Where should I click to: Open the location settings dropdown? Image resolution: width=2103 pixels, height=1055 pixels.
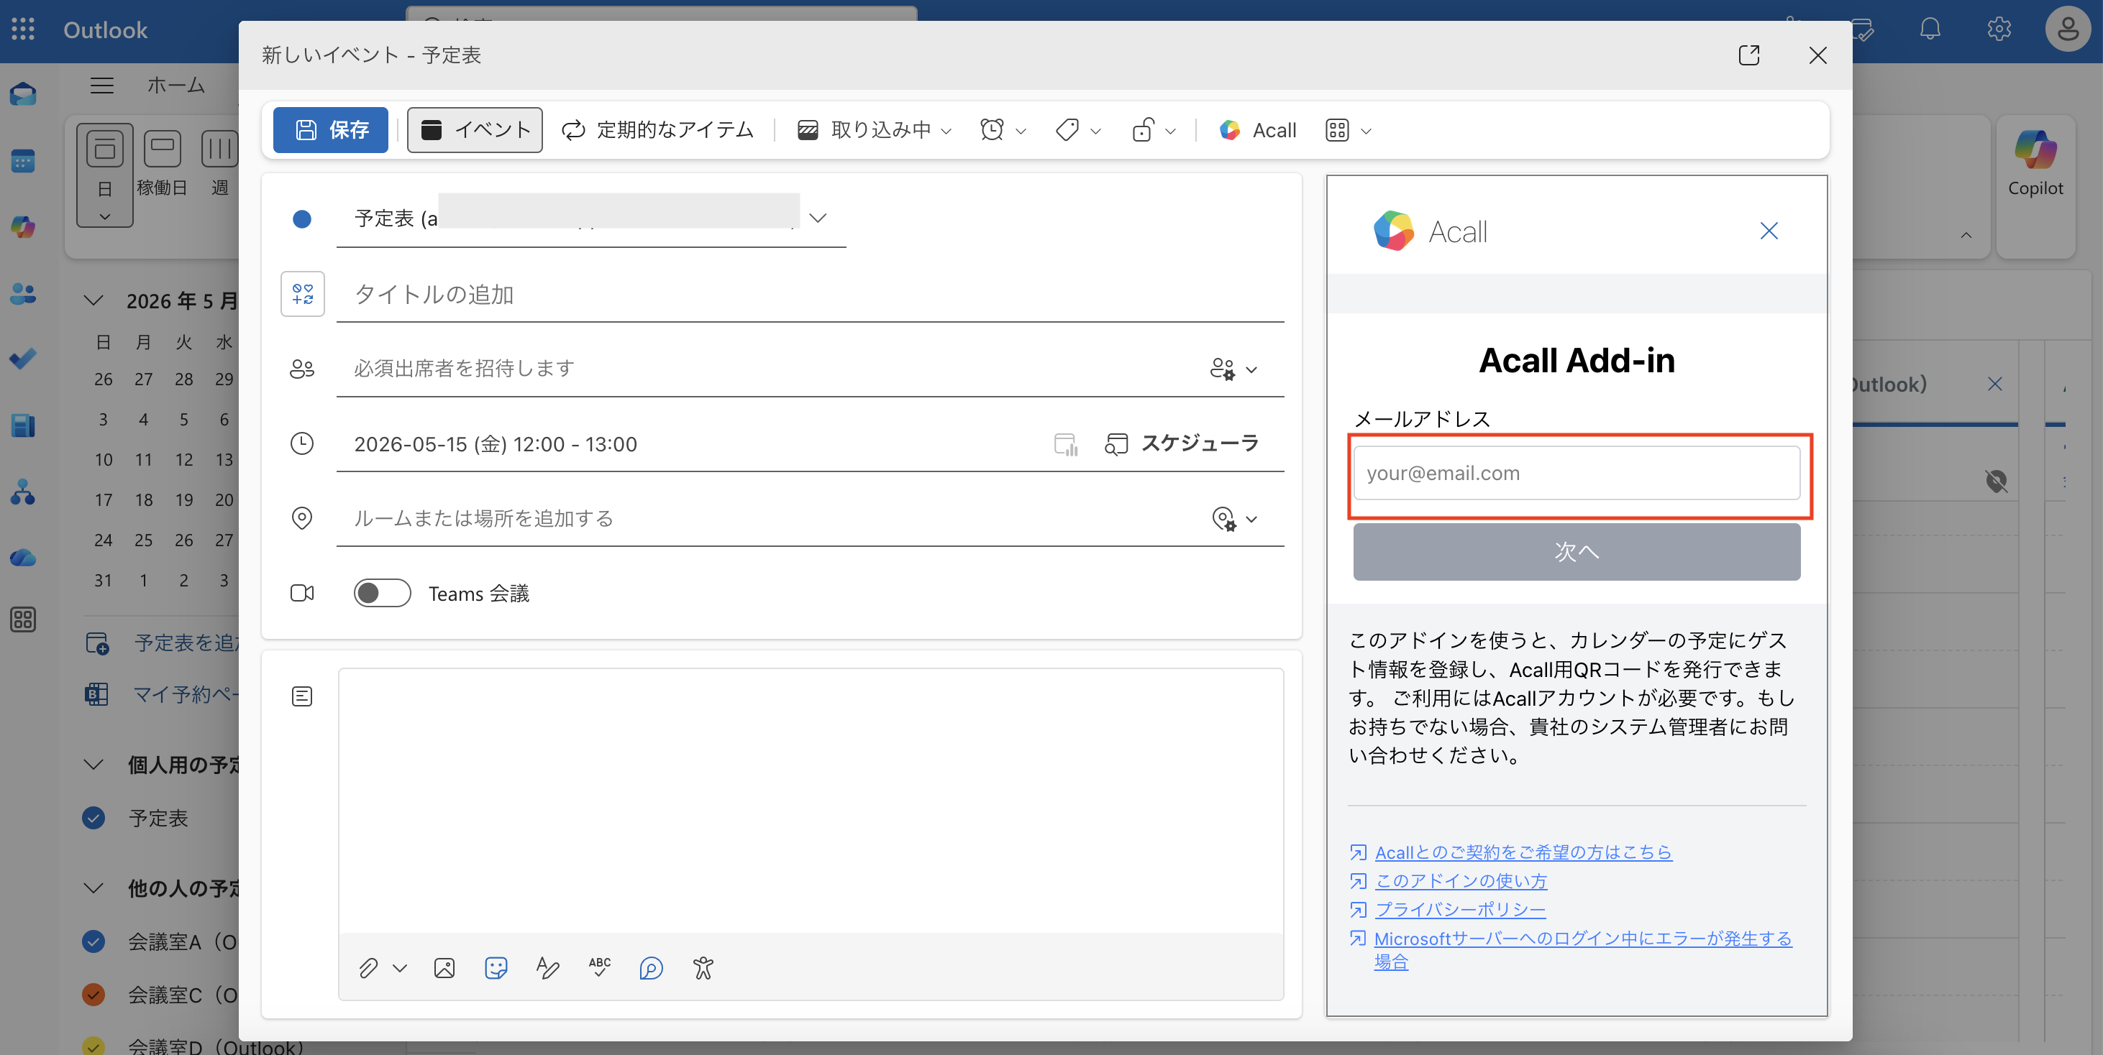[x=1233, y=519]
